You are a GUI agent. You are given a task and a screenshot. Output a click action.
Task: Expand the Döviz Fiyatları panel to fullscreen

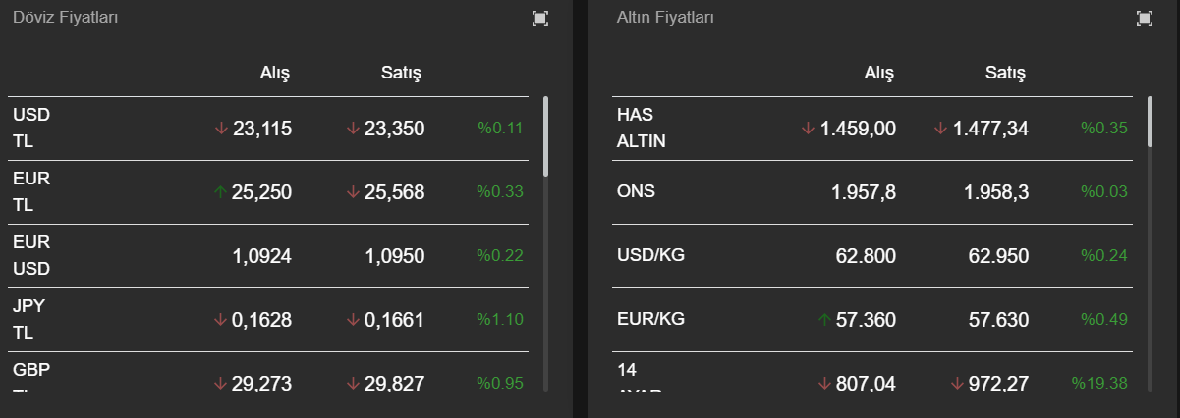point(539,18)
